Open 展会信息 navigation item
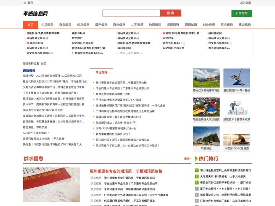275x206 pixels. (227, 25)
